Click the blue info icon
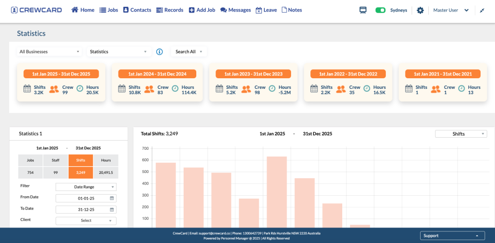Viewport: 495px width, 243px height. tap(160, 52)
